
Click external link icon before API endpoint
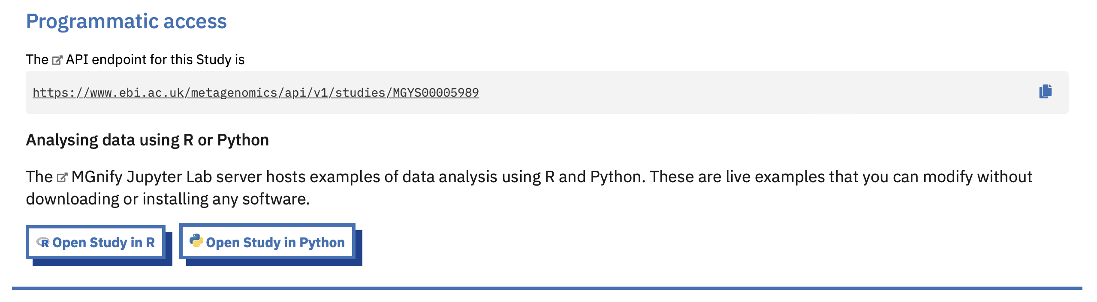coord(57,60)
